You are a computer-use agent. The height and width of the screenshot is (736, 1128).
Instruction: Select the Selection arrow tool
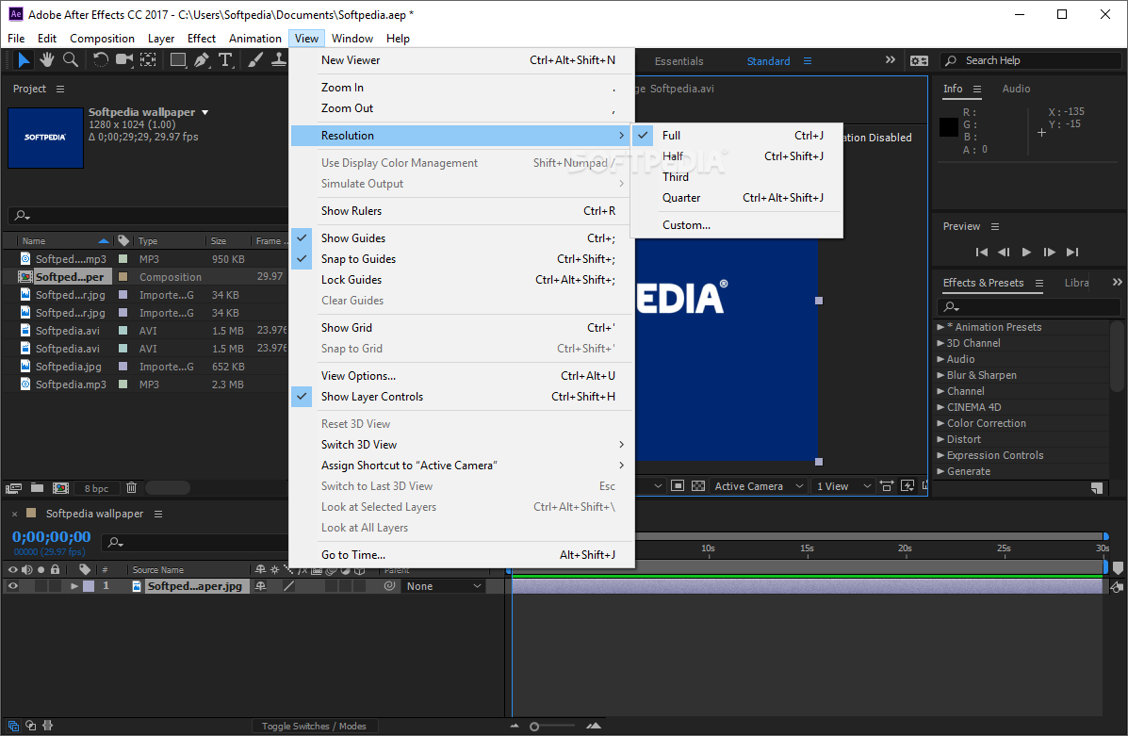(23, 59)
